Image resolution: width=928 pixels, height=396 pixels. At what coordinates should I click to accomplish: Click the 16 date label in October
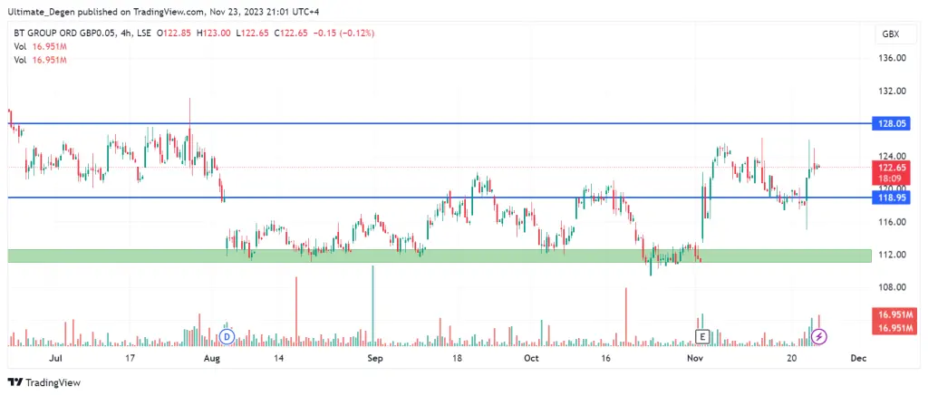pyautogui.click(x=604, y=359)
